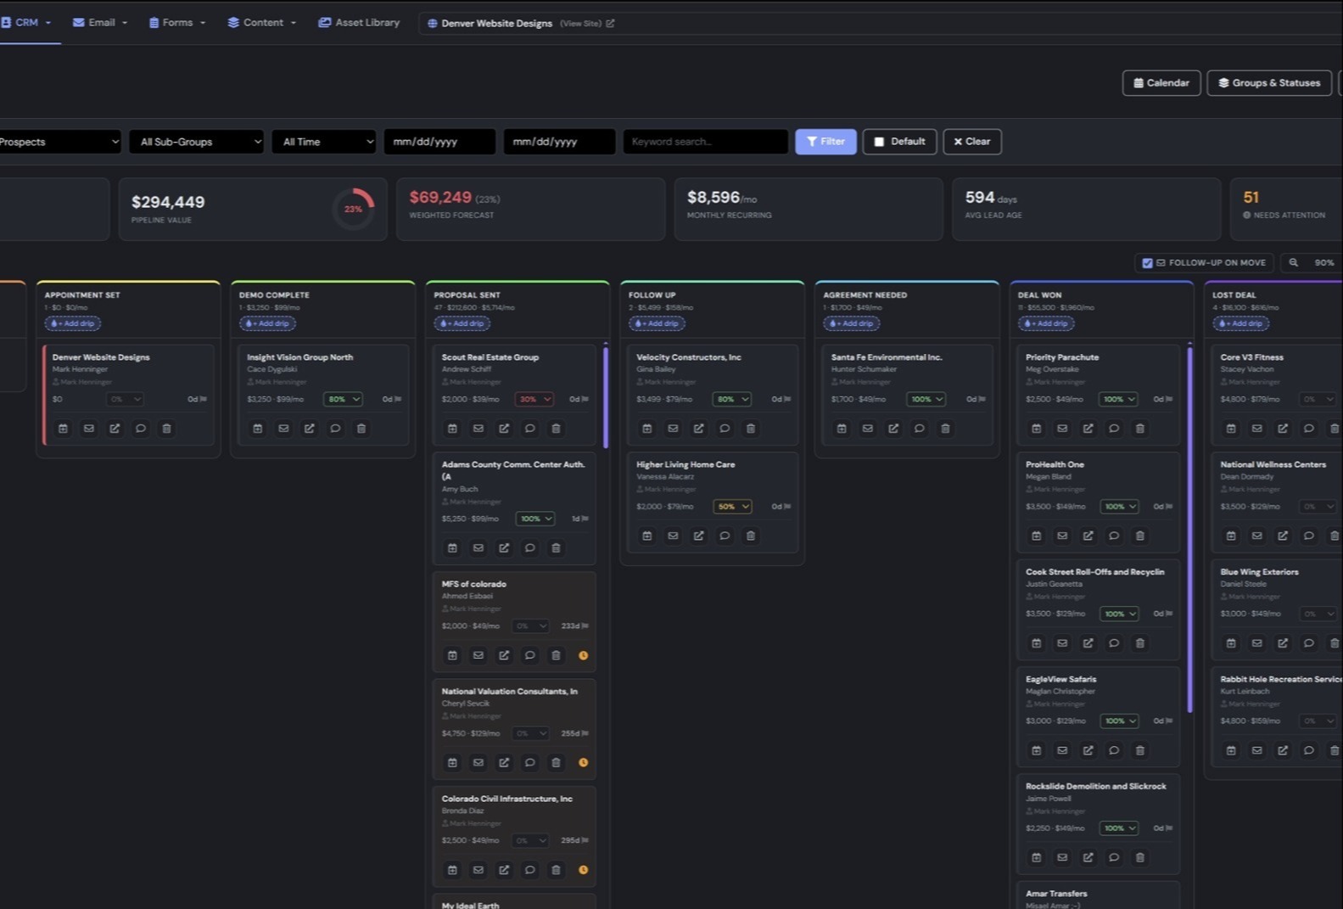Click trash icon on Velocity Constructors card

[x=751, y=429]
